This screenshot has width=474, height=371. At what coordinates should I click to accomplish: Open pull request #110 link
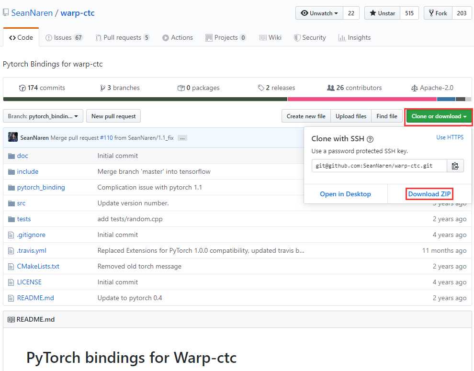pyautogui.click(x=106, y=138)
